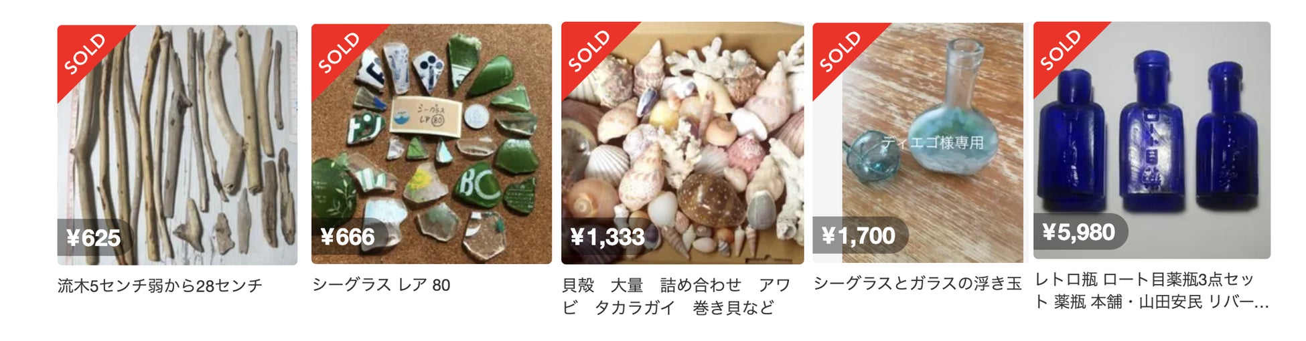Screen dimensions: 1306x341
Task: Click the SOLD ribbon on seashell listing
Action: click(589, 50)
